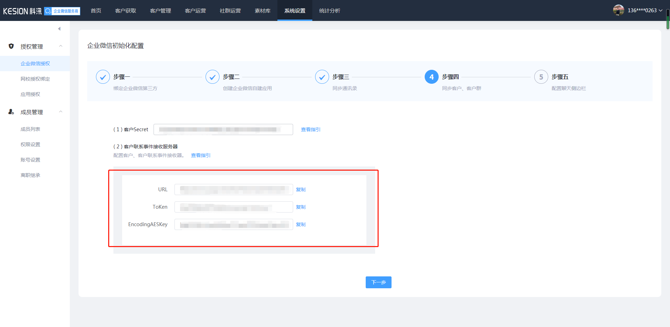
Task: Click the step 5 numbered circle
Action: (541, 77)
